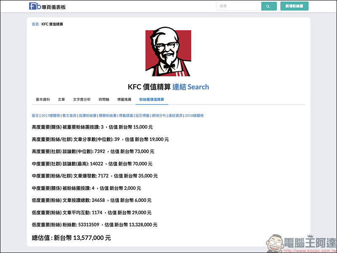
Task: Open the Fb 專頁儀表板 logo home
Action: [x=47, y=6]
